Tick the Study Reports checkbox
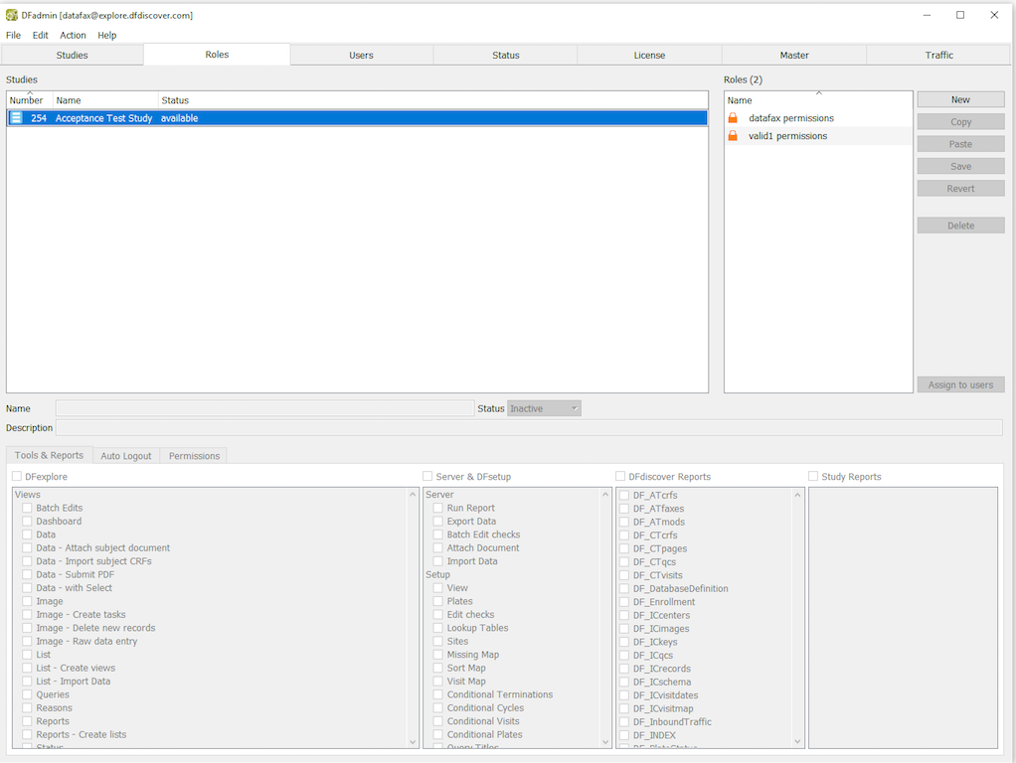This screenshot has width=1016, height=763. [813, 477]
